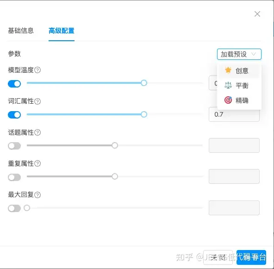The image size is (274, 269).
Task: Switch to the 基础信息 tab
Action: 21,31
